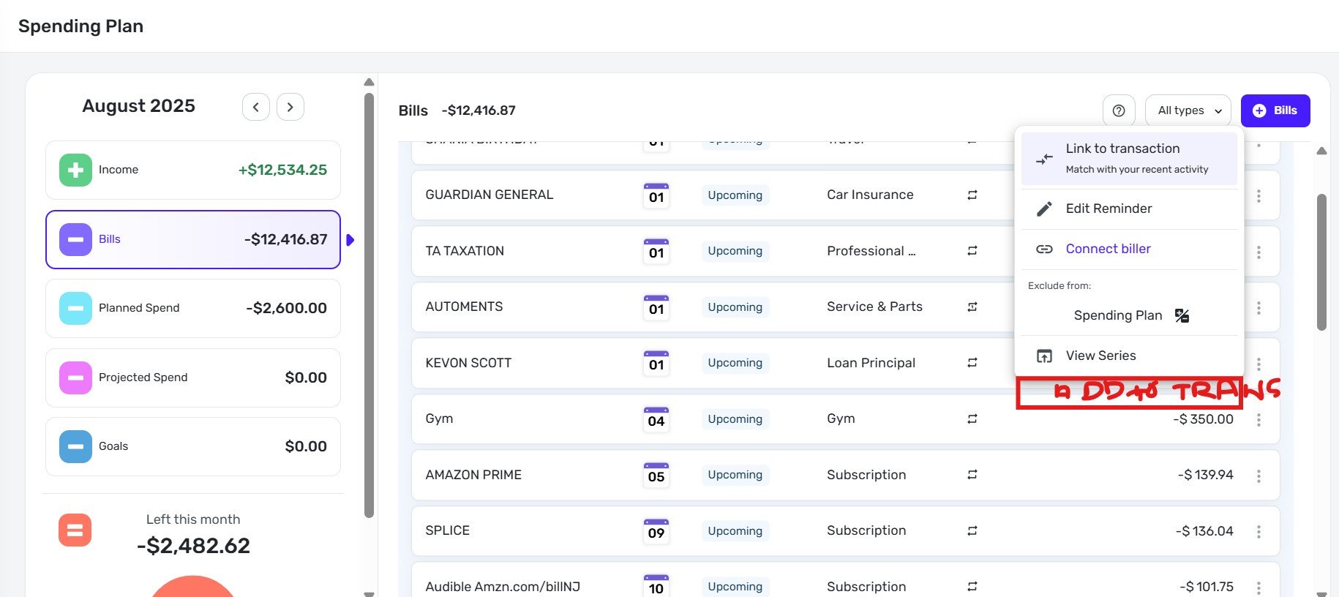
Task: Click the recurring icon on AUTOMENTS row
Action: (972, 307)
